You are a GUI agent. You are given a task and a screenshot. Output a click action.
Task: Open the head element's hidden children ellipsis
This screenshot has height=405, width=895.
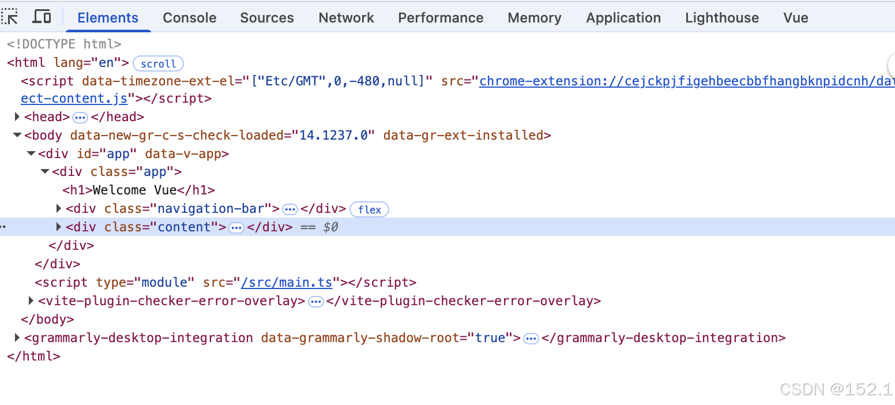(80, 117)
